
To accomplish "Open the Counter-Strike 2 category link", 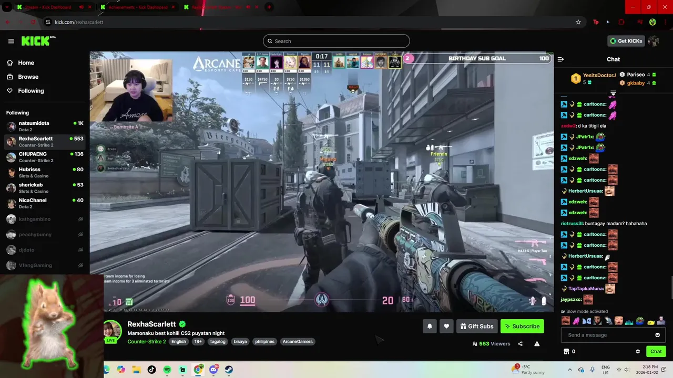I will [147, 342].
